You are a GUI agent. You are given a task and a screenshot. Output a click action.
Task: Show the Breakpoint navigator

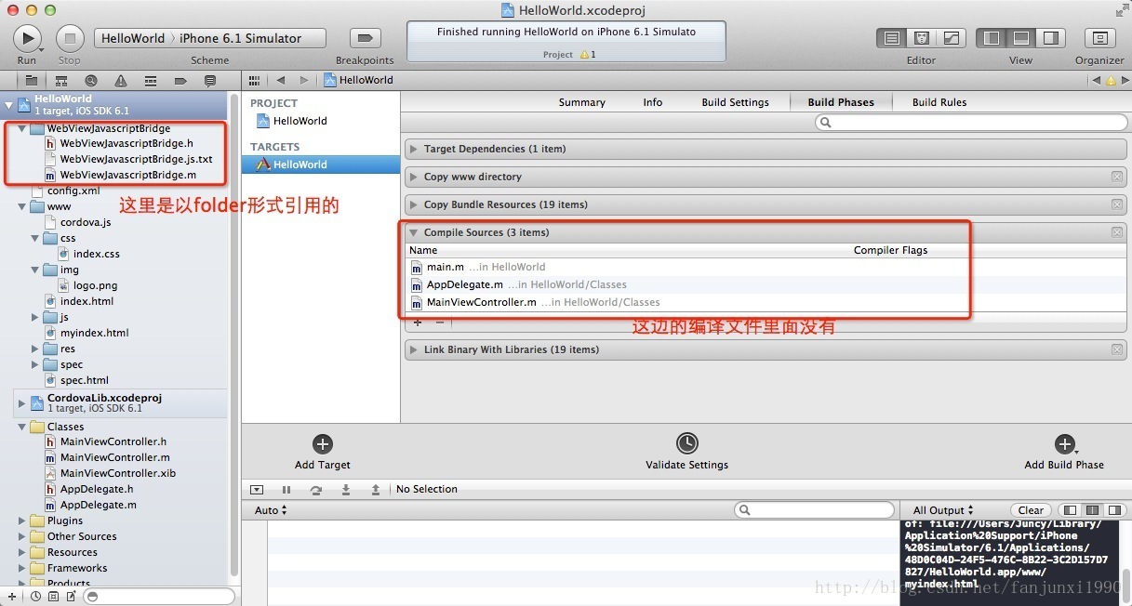pyautogui.click(x=180, y=81)
